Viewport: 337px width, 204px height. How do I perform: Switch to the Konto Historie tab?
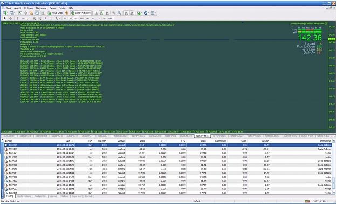[24, 196]
